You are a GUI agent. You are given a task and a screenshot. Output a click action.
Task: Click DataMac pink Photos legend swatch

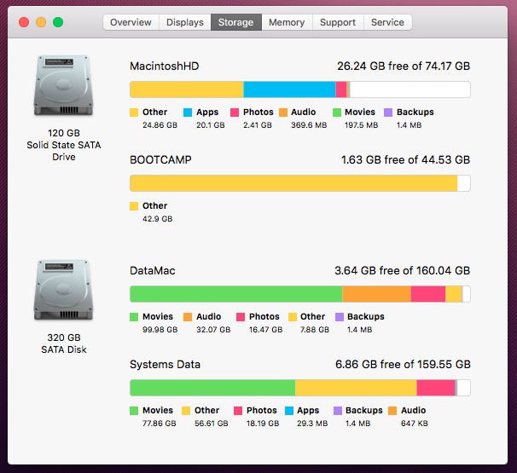click(241, 317)
